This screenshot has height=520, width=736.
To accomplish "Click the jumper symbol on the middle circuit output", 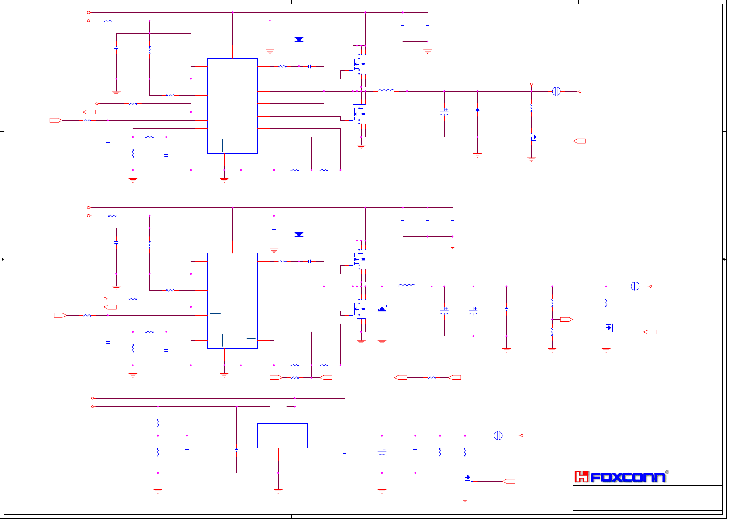I will [x=635, y=286].
